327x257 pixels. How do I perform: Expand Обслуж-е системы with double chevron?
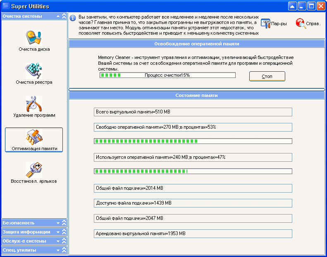64,241
